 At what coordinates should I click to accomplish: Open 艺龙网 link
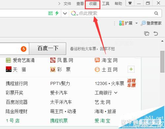pyautogui.click(x=103, y=102)
